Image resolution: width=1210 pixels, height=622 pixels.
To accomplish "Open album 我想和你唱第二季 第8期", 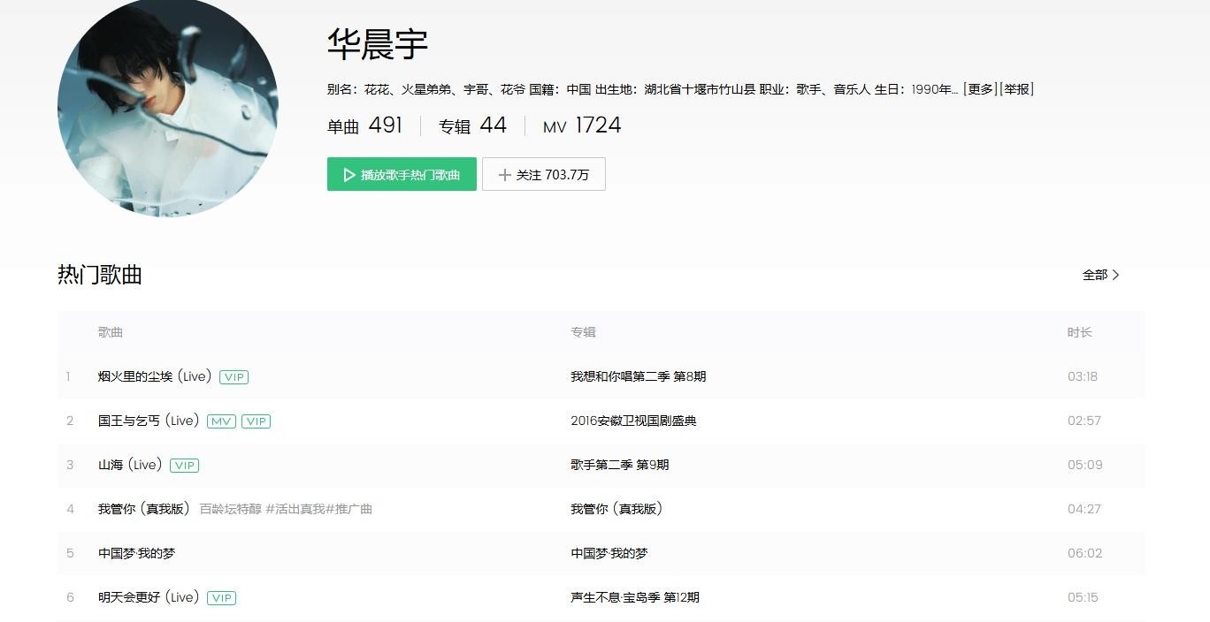I will [x=638, y=376].
